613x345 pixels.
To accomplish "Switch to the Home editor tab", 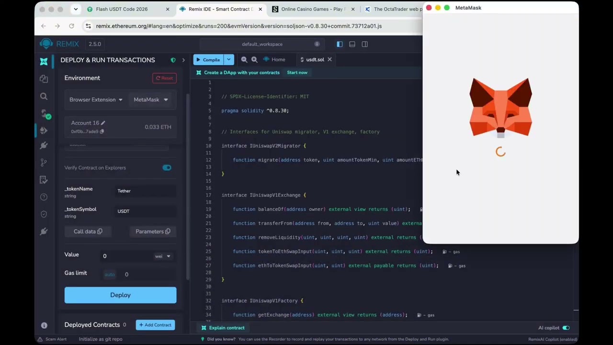I will pos(274,59).
